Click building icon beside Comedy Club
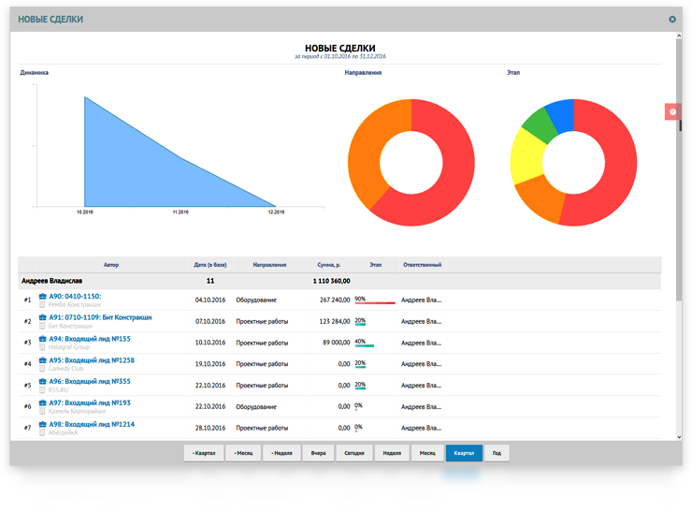Viewport: 692px width, 512px height. click(x=42, y=368)
